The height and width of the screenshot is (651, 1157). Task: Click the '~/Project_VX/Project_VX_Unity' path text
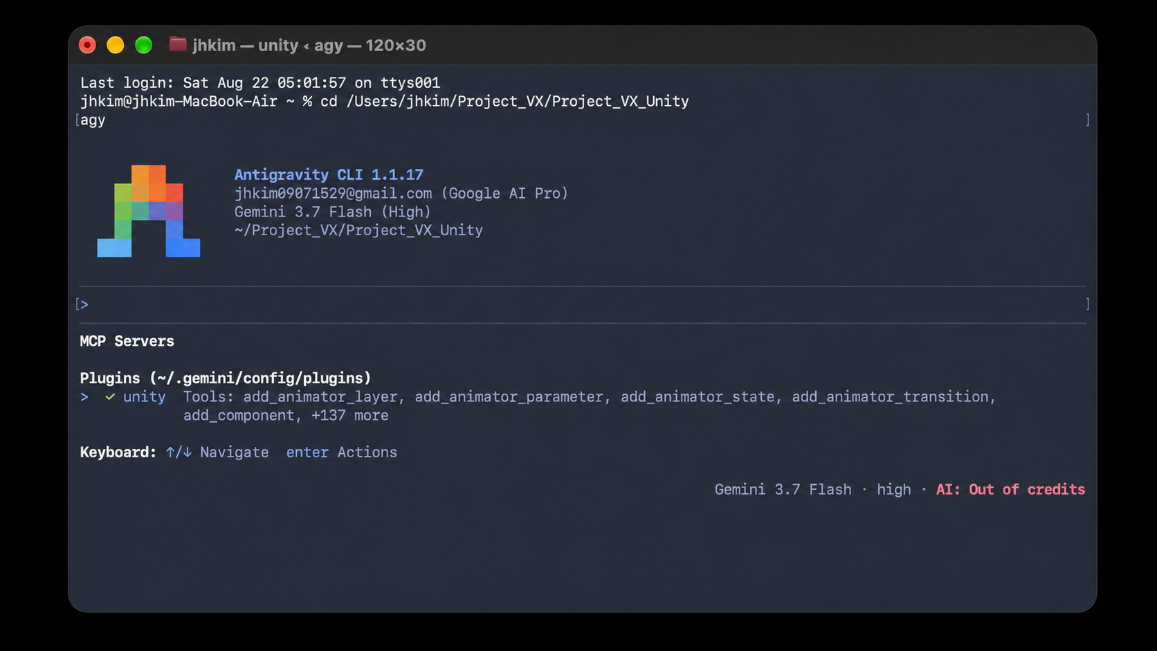358,230
